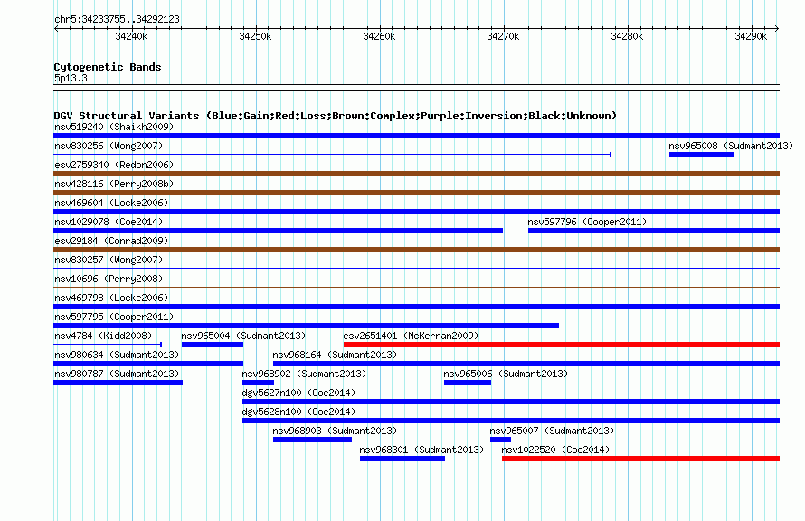The image size is (805, 521).
Task: Click nsv980787 (Sudmant2013) label
Action: (x=117, y=374)
